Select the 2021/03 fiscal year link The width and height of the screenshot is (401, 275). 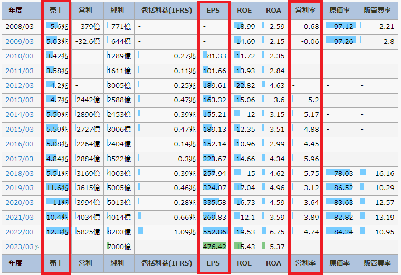pos(19,217)
